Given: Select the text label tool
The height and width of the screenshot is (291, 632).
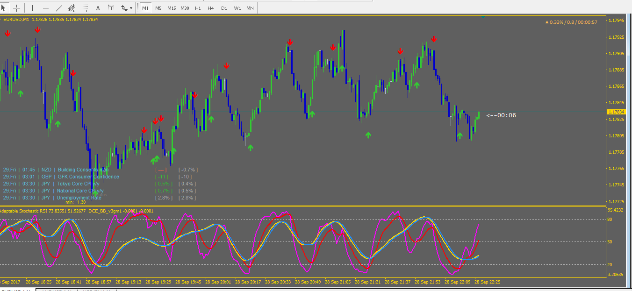Looking at the screenshot, I should (x=111, y=8).
